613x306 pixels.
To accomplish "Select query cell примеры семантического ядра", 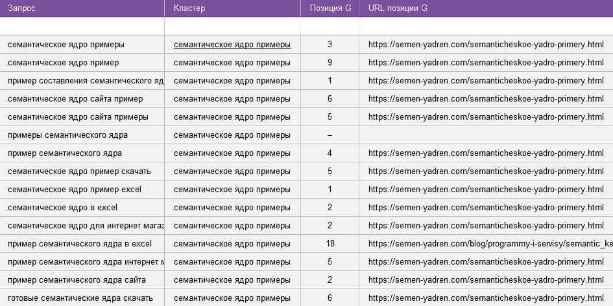I will pyautogui.click(x=67, y=135).
